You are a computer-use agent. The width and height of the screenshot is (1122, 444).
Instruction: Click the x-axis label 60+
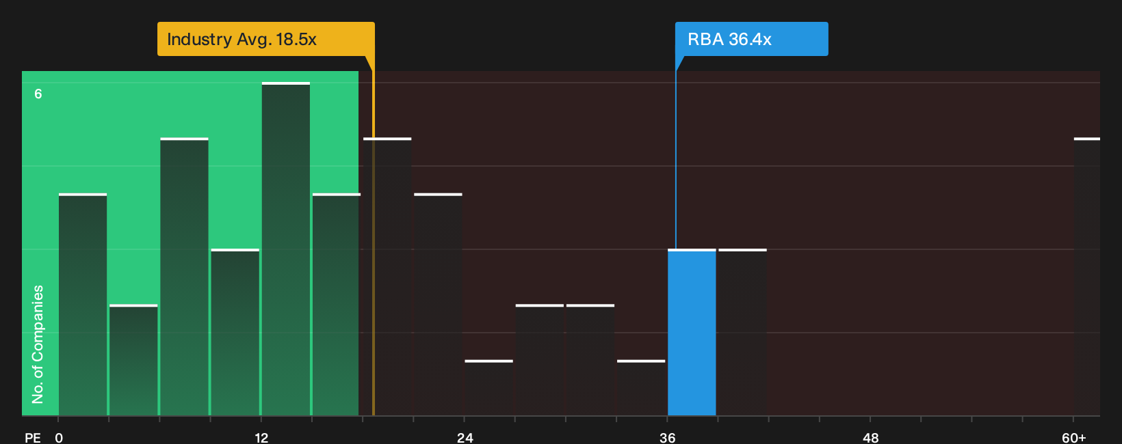(x=1073, y=438)
